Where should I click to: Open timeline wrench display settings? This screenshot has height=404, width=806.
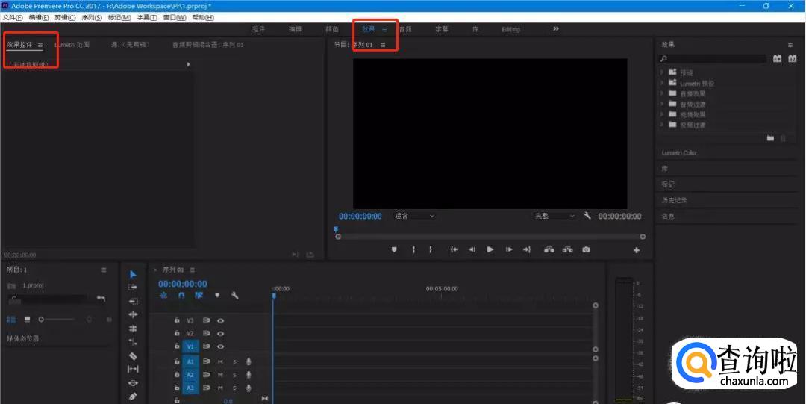(235, 296)
